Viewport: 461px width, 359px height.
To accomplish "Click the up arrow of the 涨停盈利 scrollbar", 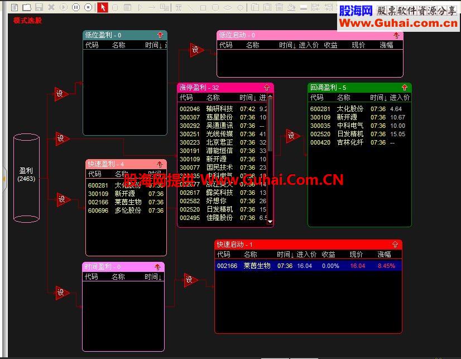I will (270, 97).
